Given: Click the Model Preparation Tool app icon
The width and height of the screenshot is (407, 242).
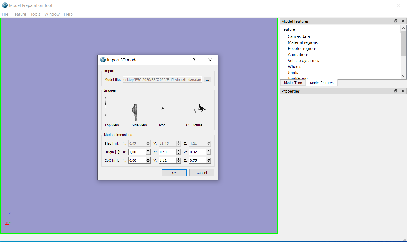Looking at the screenshot, I should (5, 5).
